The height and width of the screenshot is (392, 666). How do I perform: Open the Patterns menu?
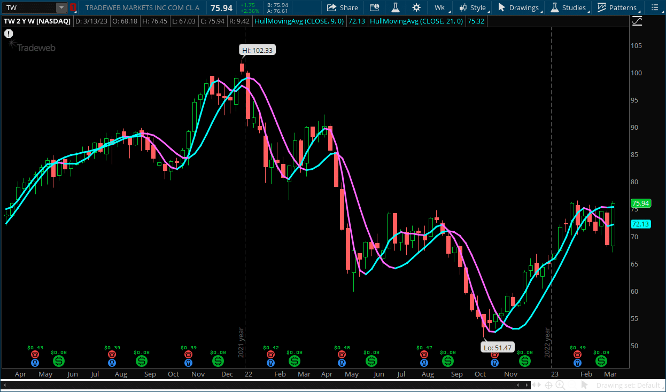pos(618,7)
